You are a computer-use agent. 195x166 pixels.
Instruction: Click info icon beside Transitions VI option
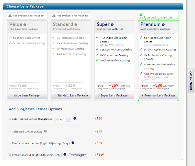pyautogui.click(x=65, y=154)
